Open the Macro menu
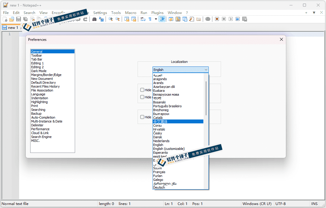Viewport: 326px width, 208px height. 131,13
